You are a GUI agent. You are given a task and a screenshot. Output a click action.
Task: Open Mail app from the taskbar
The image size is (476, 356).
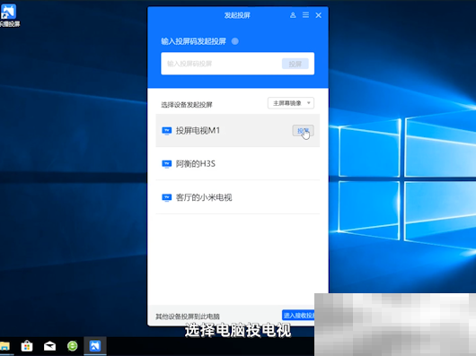click(49, 346)
